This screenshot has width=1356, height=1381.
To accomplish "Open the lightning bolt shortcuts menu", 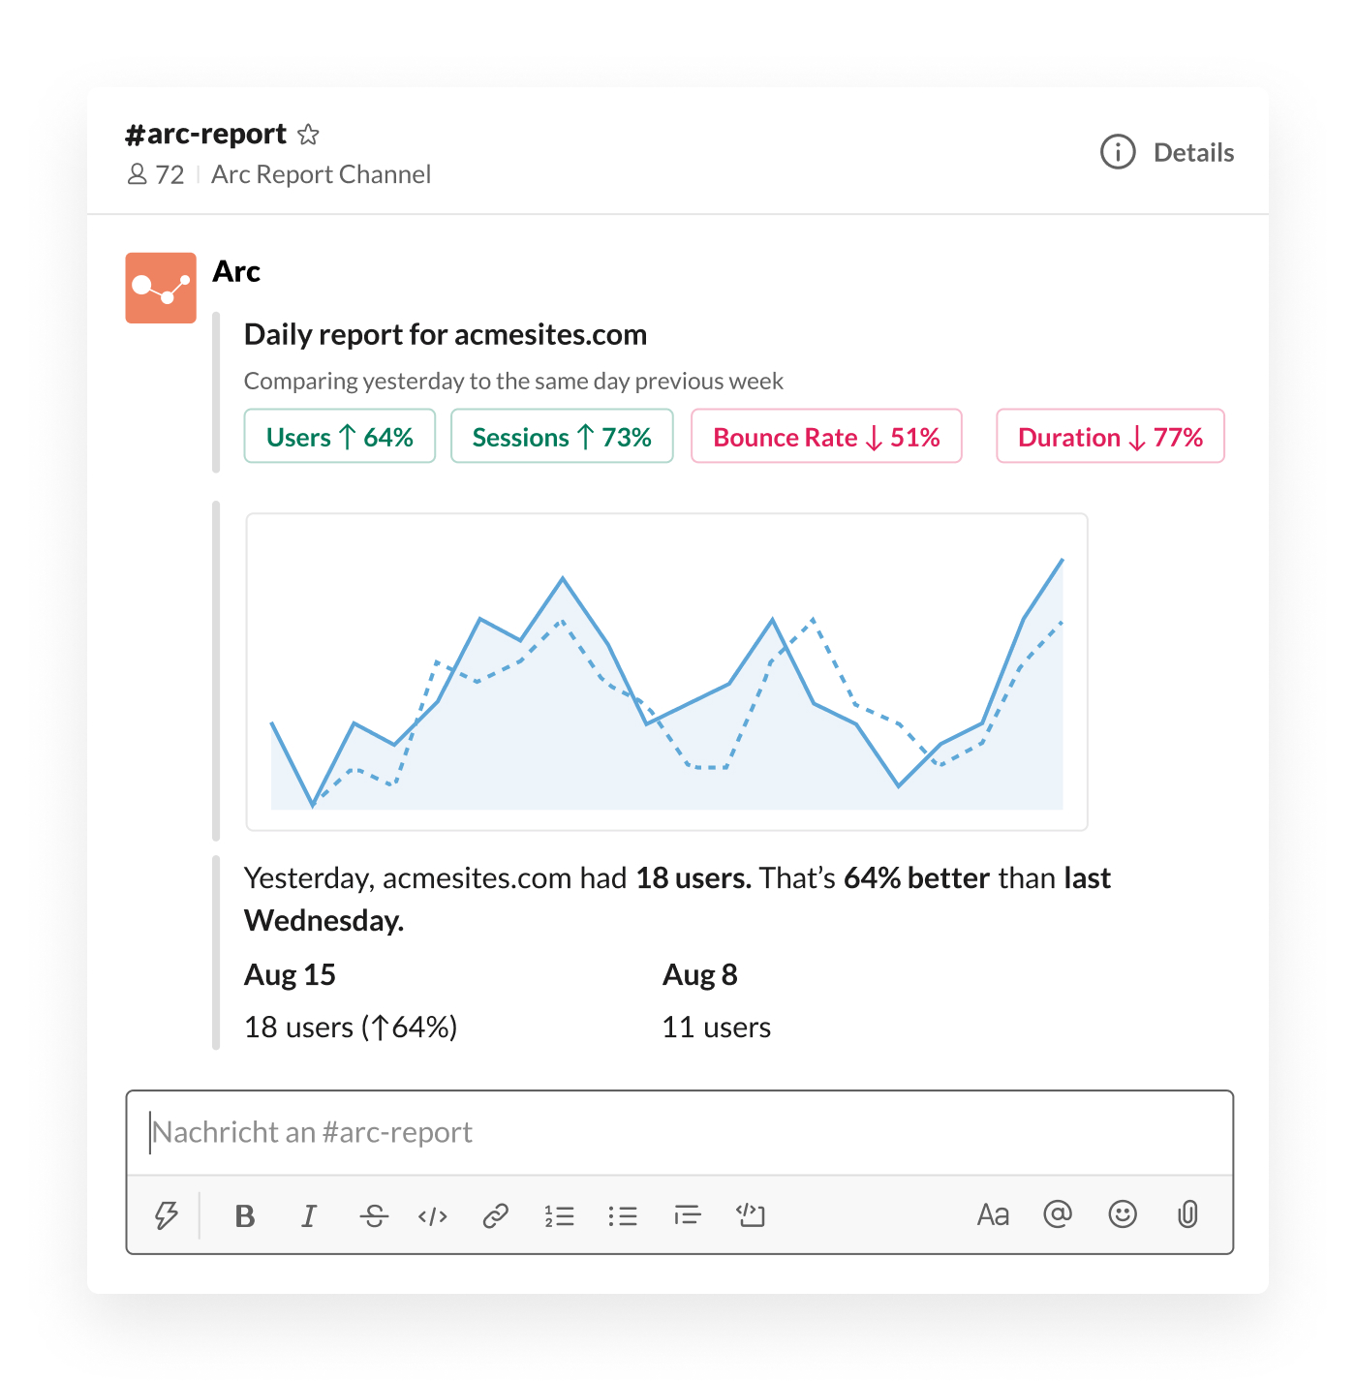I will [x=167, y=1214].
